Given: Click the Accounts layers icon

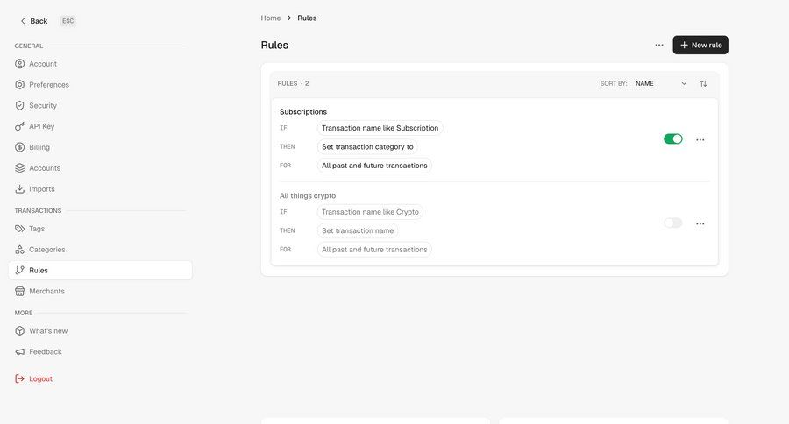Looking at the screenshot, I should (19, 168).
